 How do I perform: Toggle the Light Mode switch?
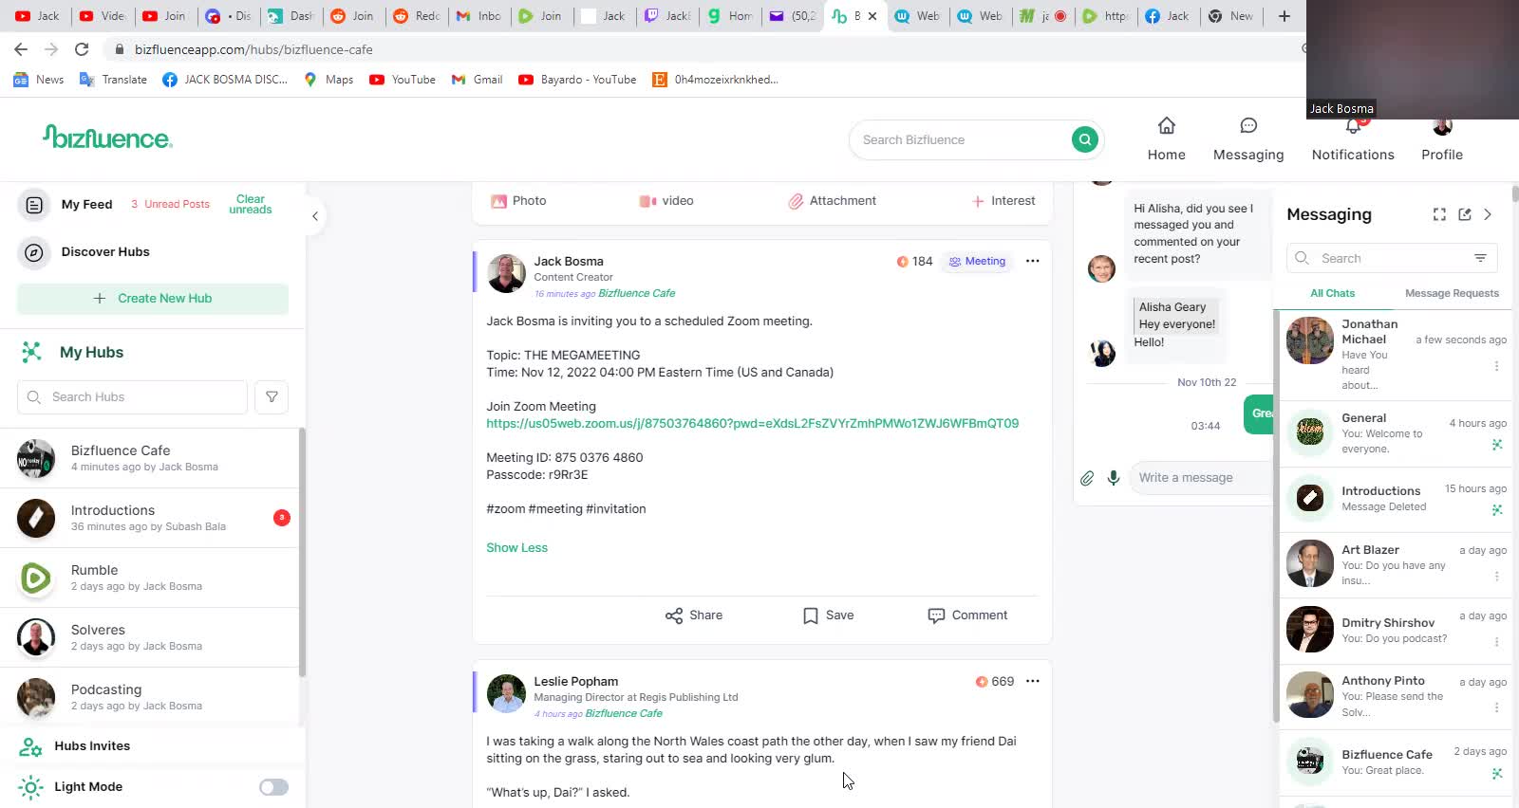point(273,787)
